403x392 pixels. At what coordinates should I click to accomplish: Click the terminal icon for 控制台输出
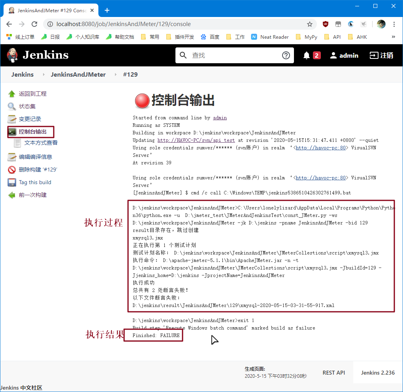coord(12,132)
